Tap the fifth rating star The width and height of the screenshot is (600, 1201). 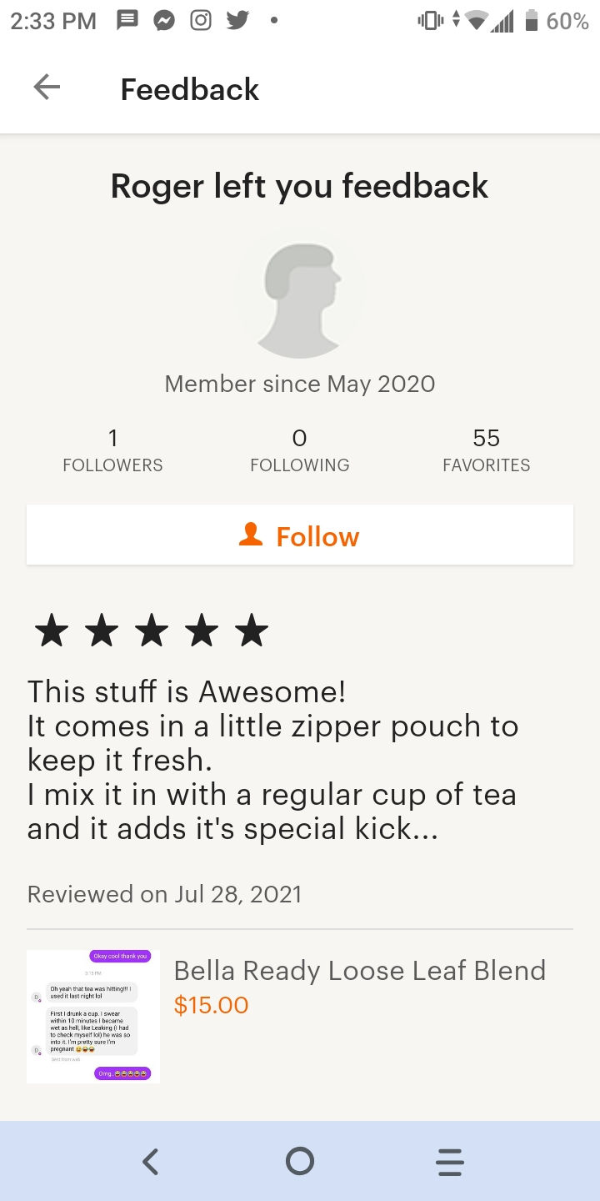tap(252, 631)
